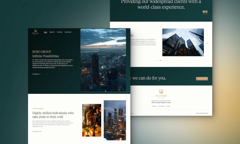Follow the Our Services arrow link in the introduction
240x144 pixels.
[37, 131]
